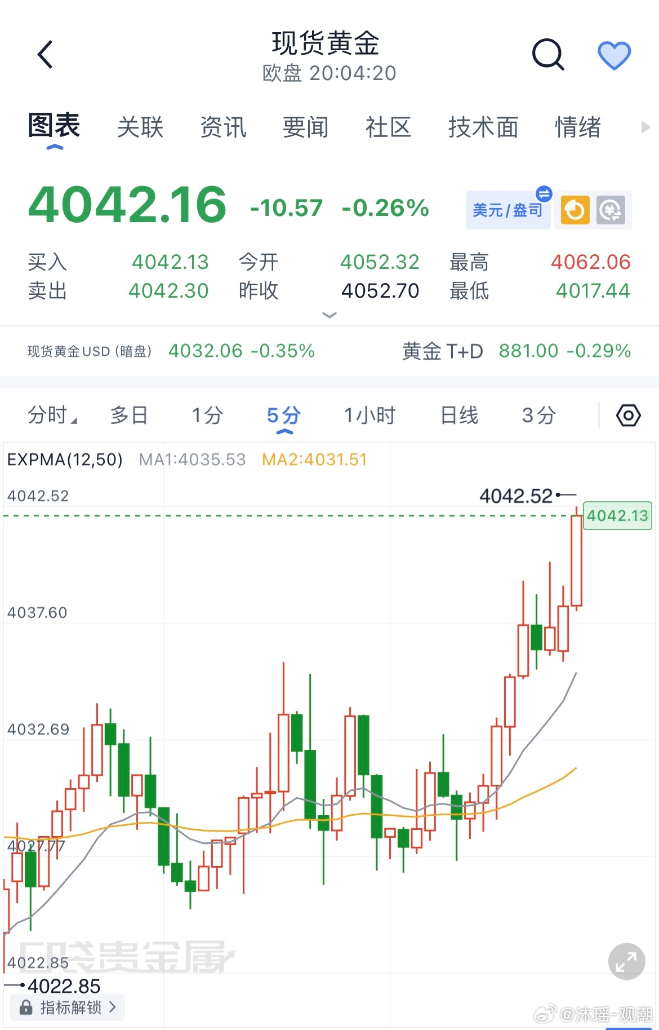The image size is (659, 1030).
Task: Show more tabs with right triangle arrow
Action: pos(645,127)
